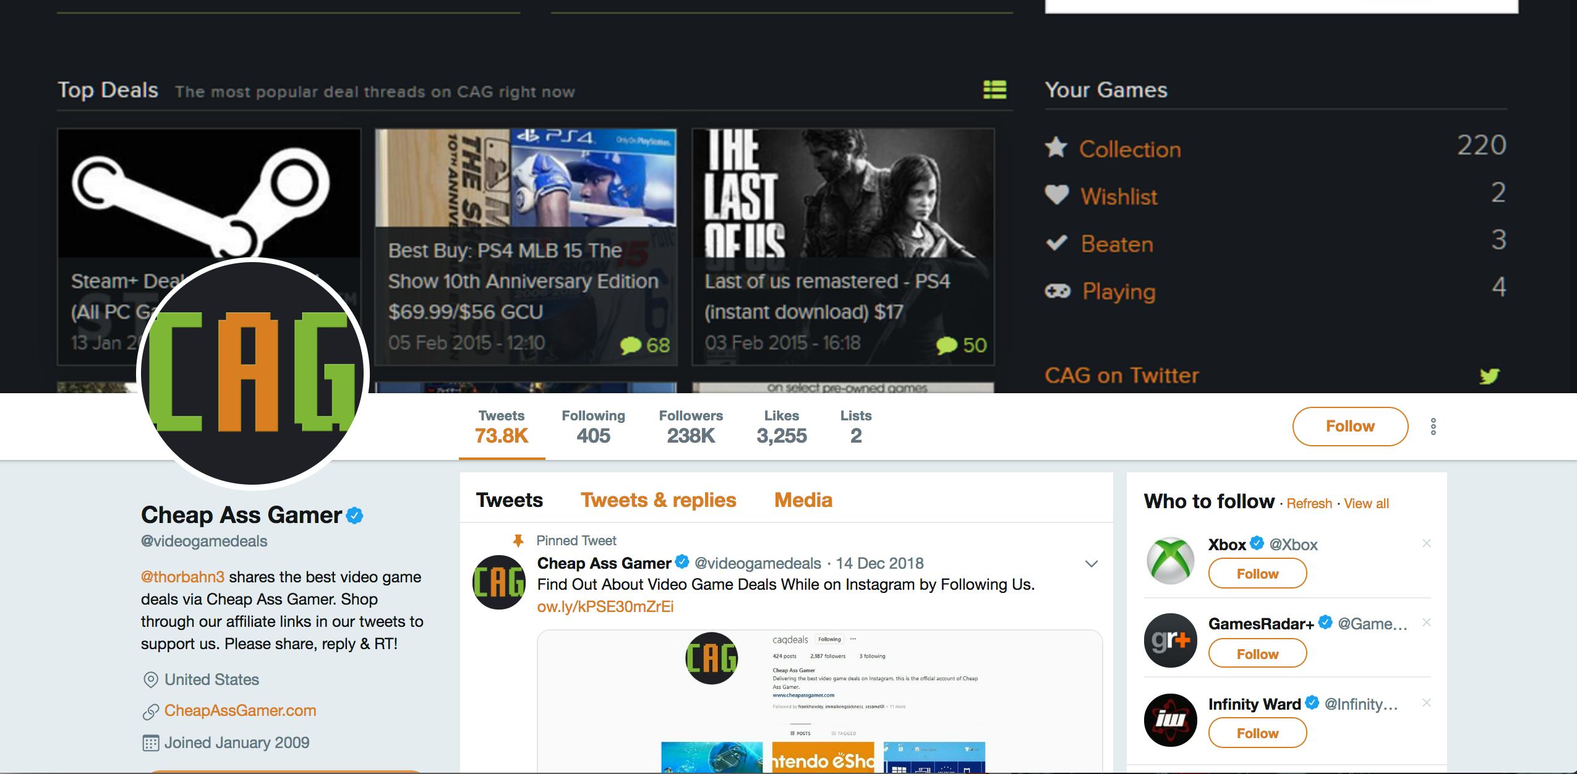This screenshot has height=774, width=1577.
Task: Click the GamesRadar+ avatar icon
Action: click(x=1170, y=640)
